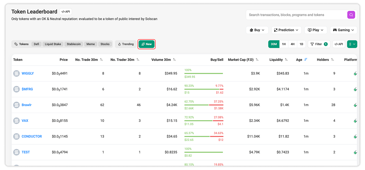Viewport: 365px width, 170px height.
Task: Click the Price column header
Action: click(64, 60)
